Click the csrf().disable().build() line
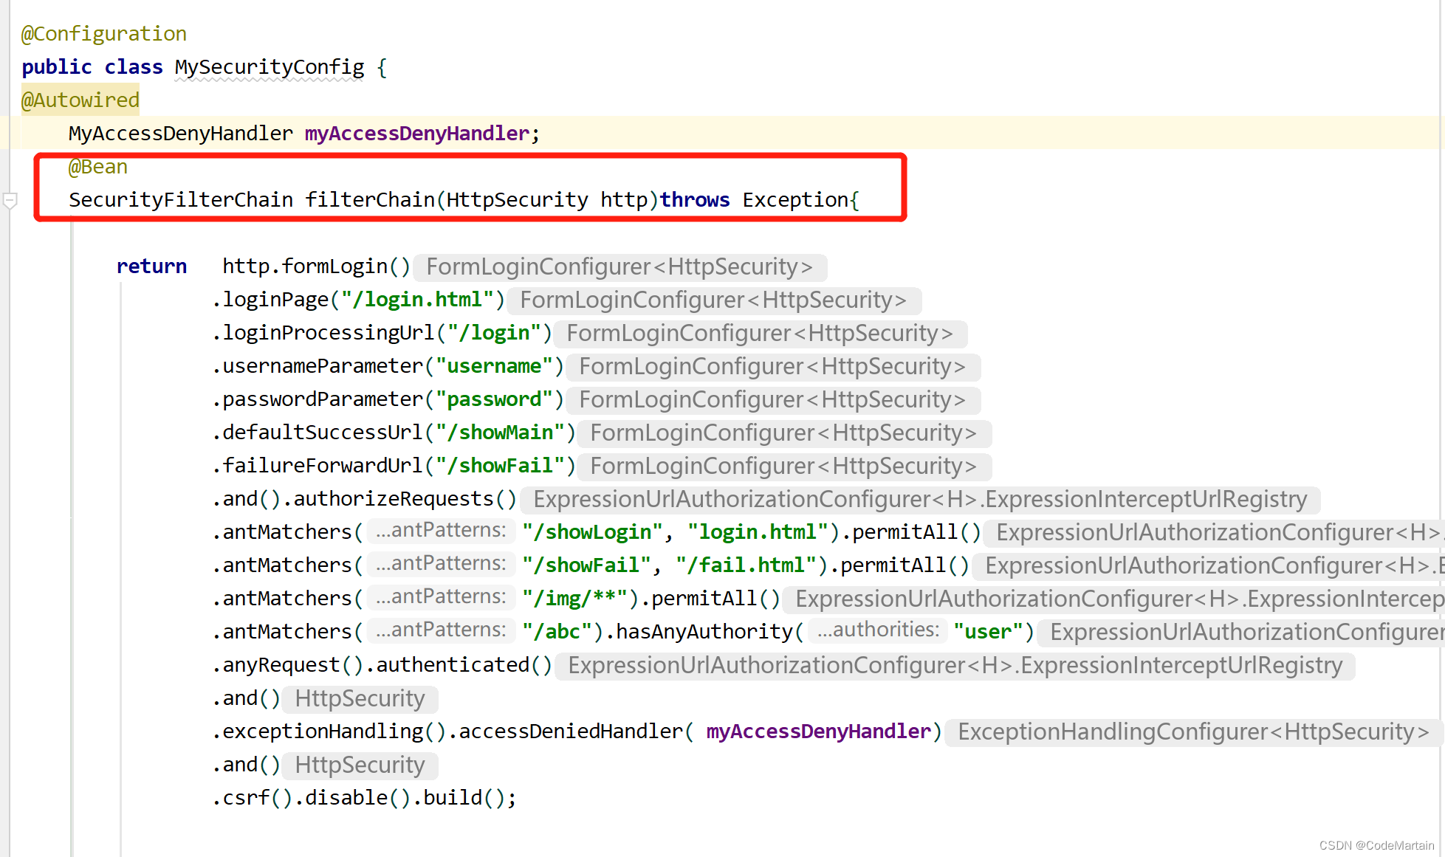The height and width of the screenshot is (857, 1445). click(x=364, y=798)
